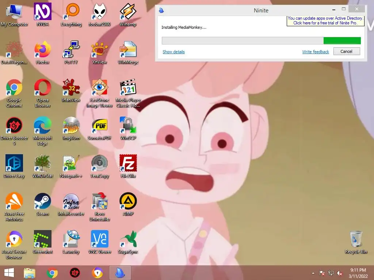The image size is (374, 280).
Task: Open File Explorer from the taskbar
Action: (30, 273)
